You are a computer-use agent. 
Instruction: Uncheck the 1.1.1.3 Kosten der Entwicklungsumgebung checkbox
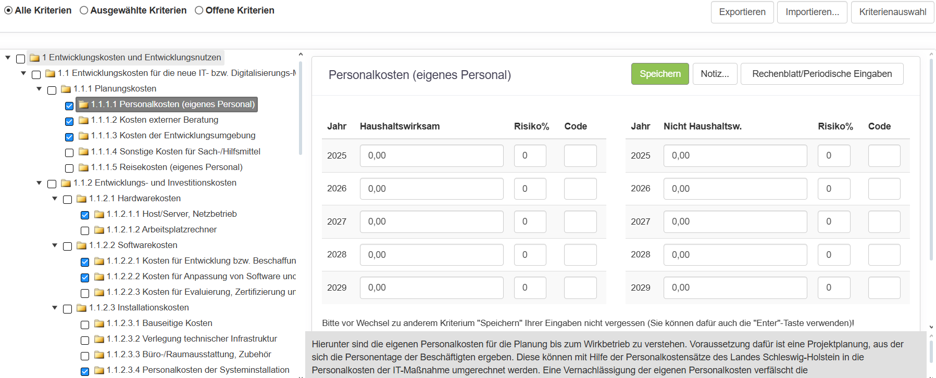click(x=69, y=137)
